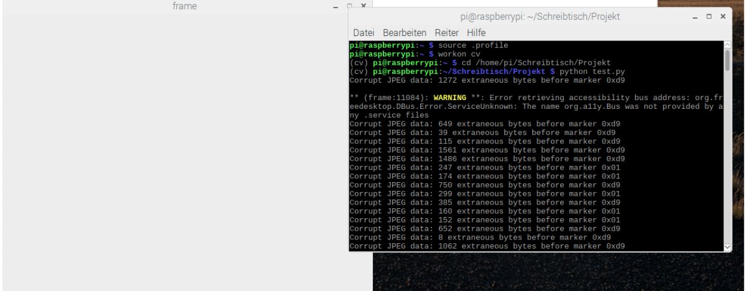This screenshot has width=747, height=291.
Task: Click the terminal scrollbar thumb
Action: 728,61
